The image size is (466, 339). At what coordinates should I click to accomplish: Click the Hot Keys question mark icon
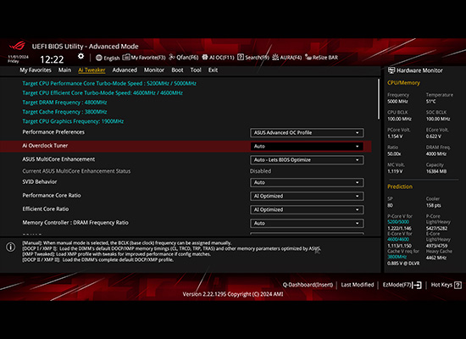(458, 285)
